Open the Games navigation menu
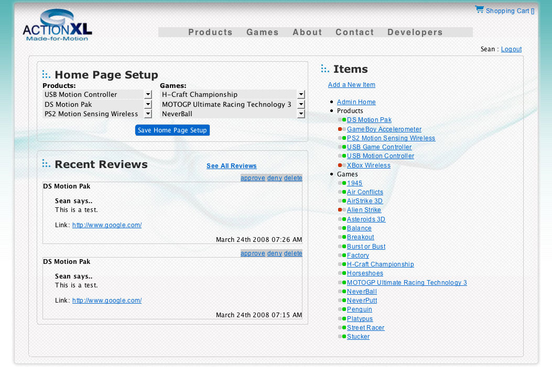Screen dimensions: 552x367 point(262,32)
